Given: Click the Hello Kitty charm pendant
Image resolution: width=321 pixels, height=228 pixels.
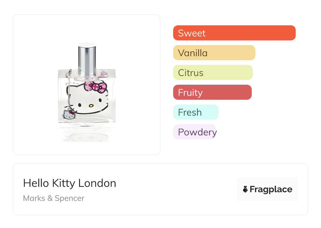Looking at the screenshot, I should [69, 114].
